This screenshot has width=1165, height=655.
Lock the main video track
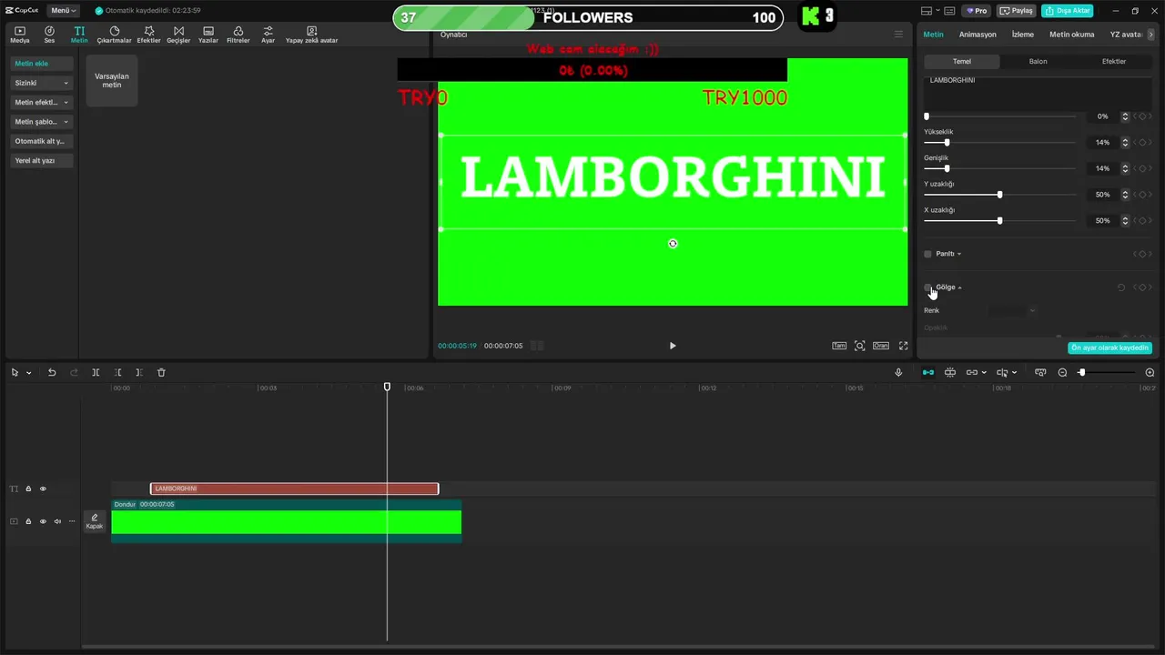(28, 521)
